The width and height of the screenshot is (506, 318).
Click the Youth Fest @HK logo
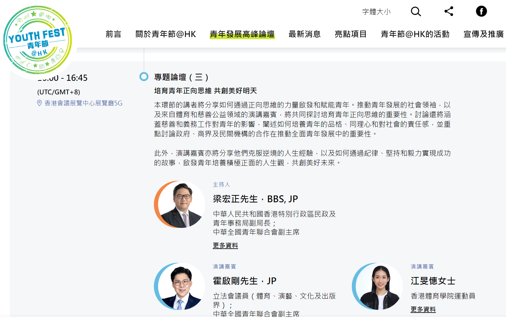coord(37,40)
